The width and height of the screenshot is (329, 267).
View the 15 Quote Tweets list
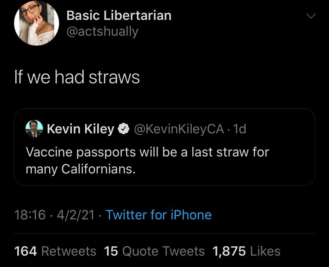pyautogui.click(x=154, y=251)
